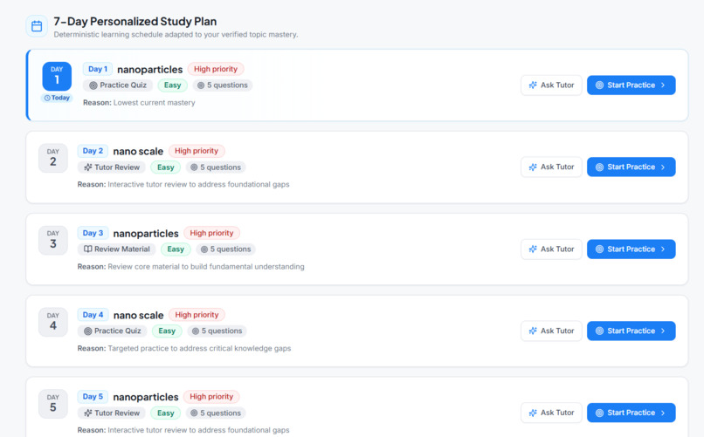The height and width of the screenshot is (437, 704).
Task: Click the sparkle icon in Day 3 Ask Tutor
Action: [x=533, y=249]
